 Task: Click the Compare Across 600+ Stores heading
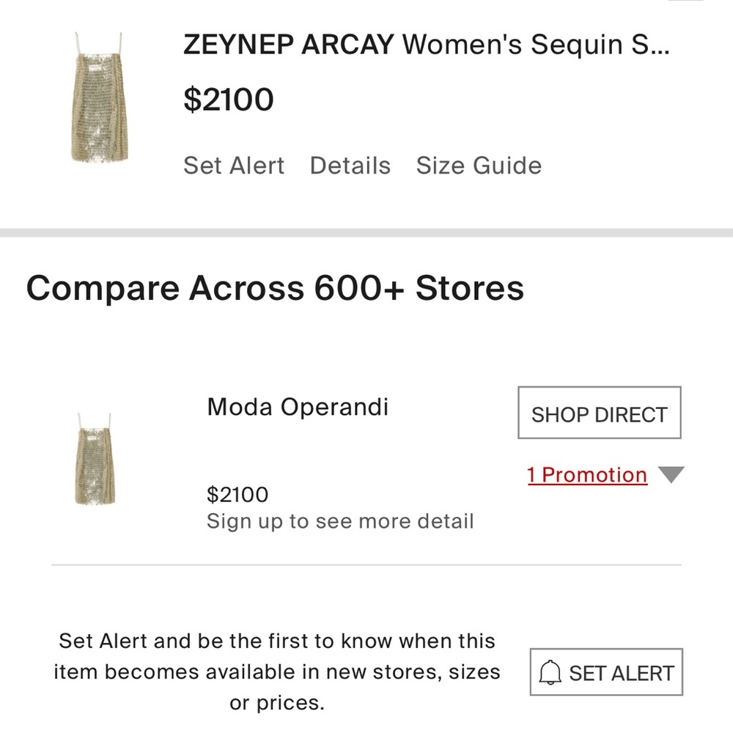click(x=275, y=288)
